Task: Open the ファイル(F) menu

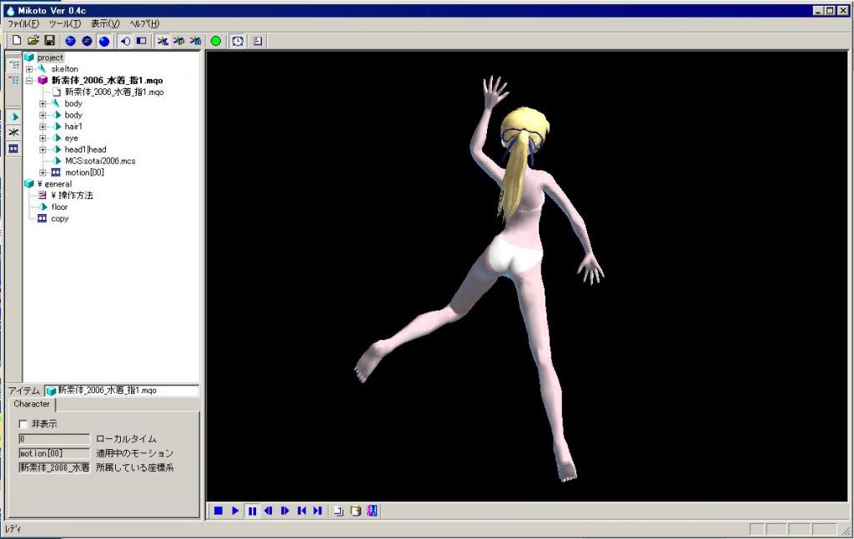Action: pyautogui.click(x=23, y=23)
